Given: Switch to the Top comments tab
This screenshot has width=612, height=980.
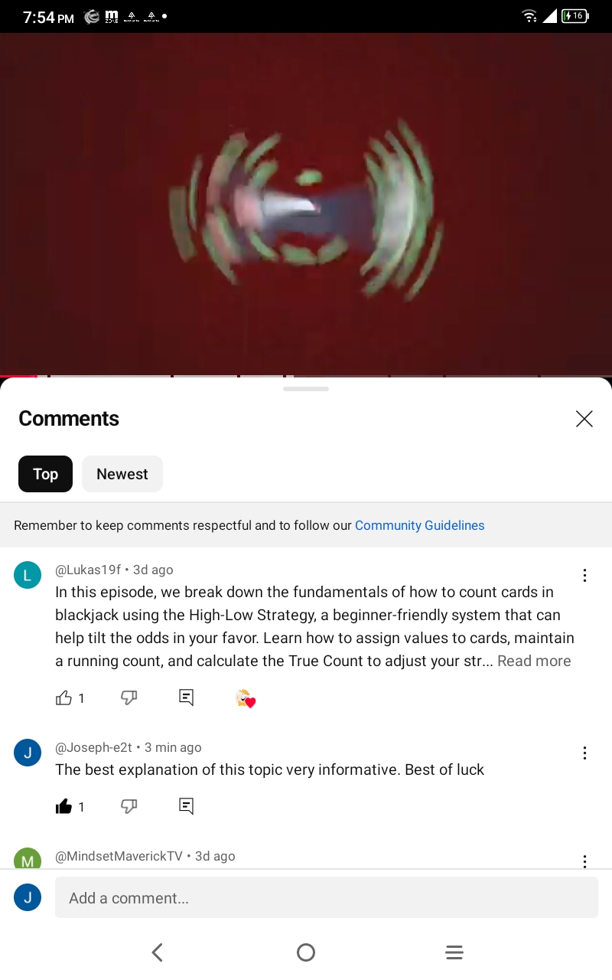Looking at the screenshot, I should 45,474.
